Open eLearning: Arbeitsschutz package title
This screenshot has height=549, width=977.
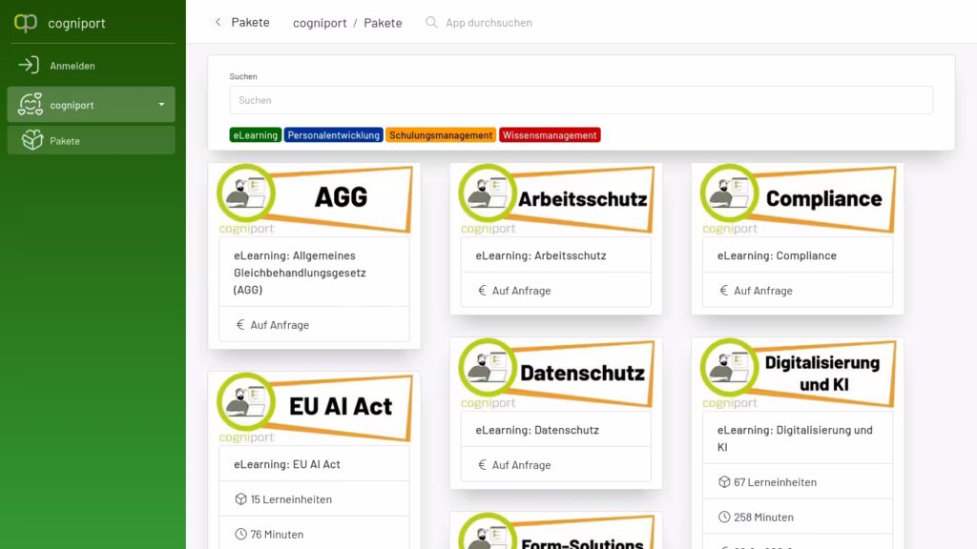coord(541,255)
